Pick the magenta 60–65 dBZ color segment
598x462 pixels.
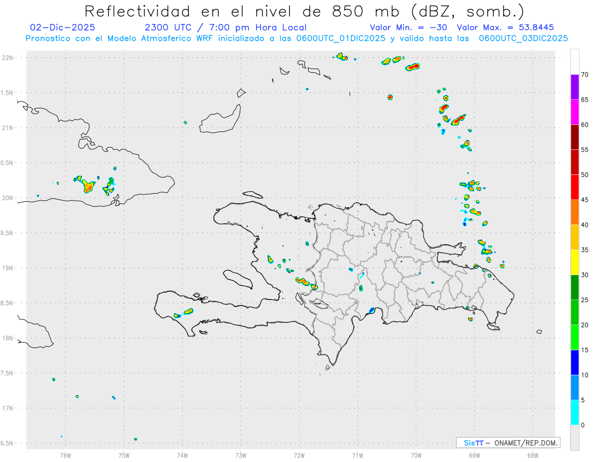[x=575, y=112]
